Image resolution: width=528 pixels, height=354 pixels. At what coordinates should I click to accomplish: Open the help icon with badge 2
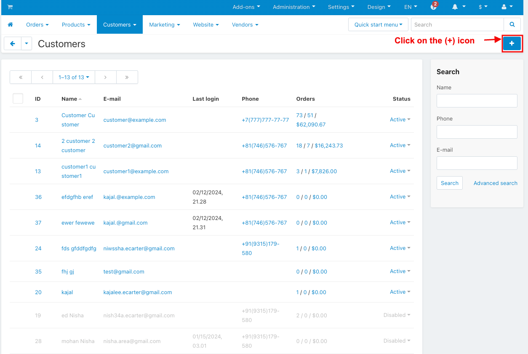(434, 6)
